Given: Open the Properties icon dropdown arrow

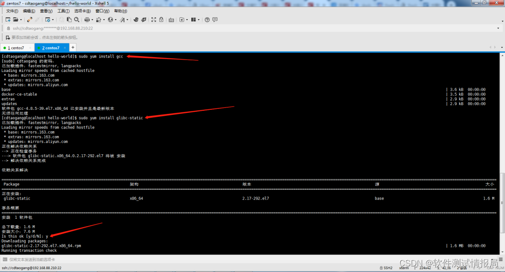Looking at the screenshot, I should click(x=53, y=20).
